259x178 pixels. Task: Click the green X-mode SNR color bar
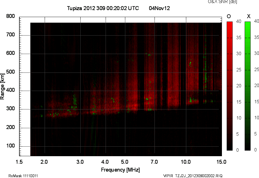[x=247, y=86]
